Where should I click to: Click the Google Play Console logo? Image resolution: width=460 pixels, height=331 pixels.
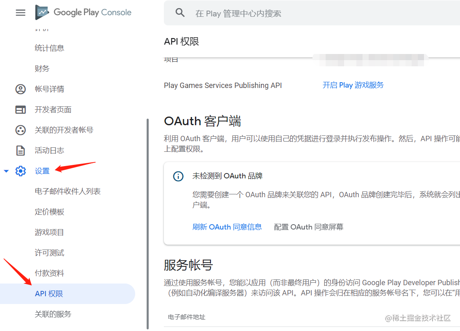click(83, 12)
